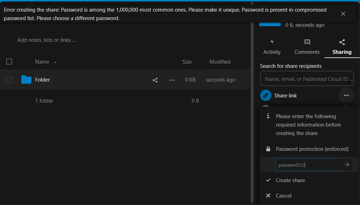Viewport: 360px width, 205px height.
Task: Click the 'seconds ago' modified time for Folder
Action: pos(220,80)
